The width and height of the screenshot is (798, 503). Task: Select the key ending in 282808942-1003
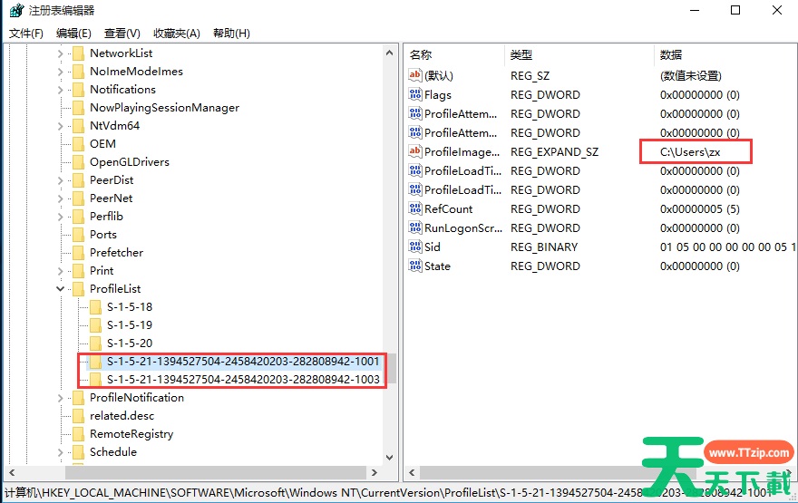coord(243,380)
